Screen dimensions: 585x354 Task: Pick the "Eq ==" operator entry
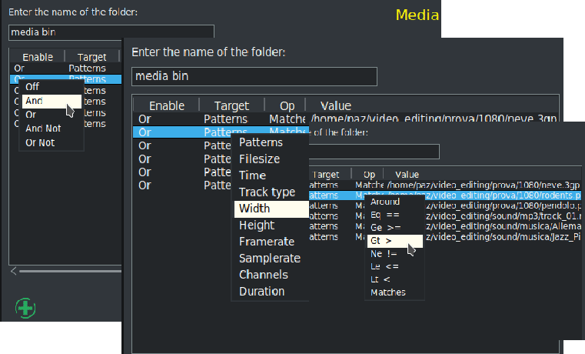(x=385, y=215)
